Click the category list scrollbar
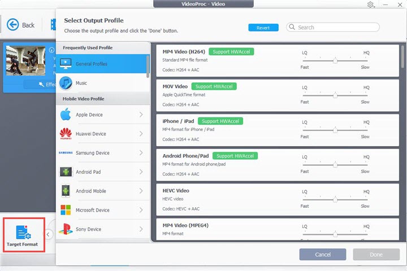This screenshot has width=407, height=271. tap(148, 67)
